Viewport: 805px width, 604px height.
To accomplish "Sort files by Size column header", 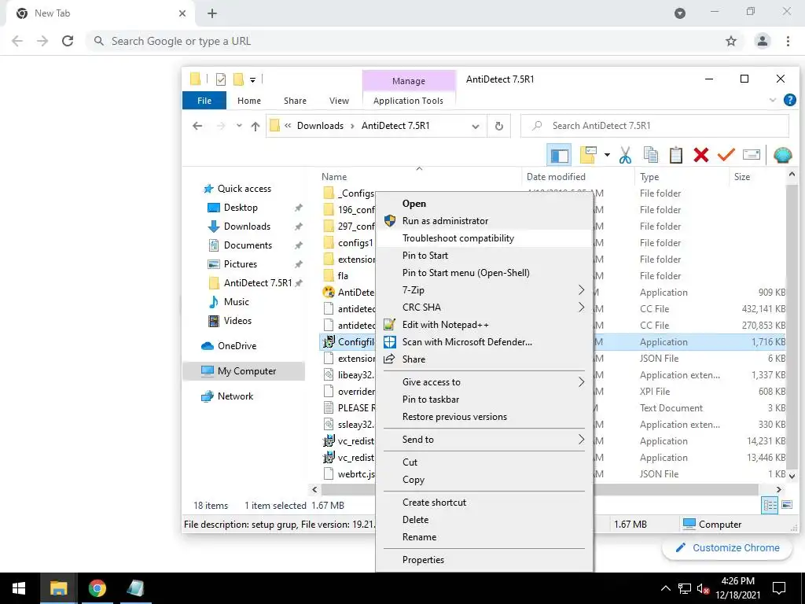I will coord(742,177).
